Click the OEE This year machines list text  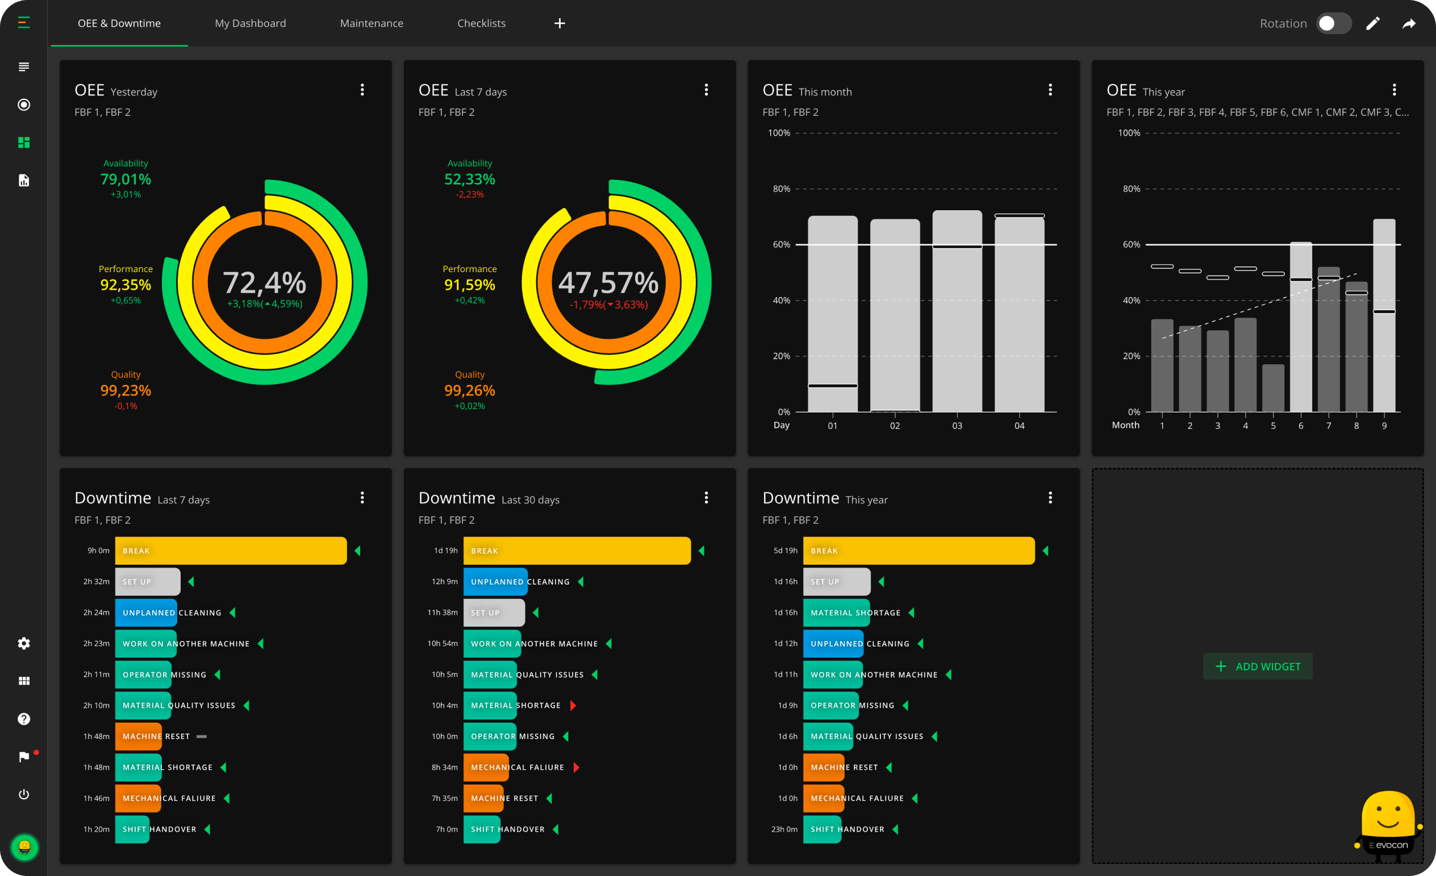pos(1258,112)
